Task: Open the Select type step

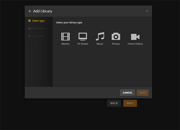Action: 36,21
